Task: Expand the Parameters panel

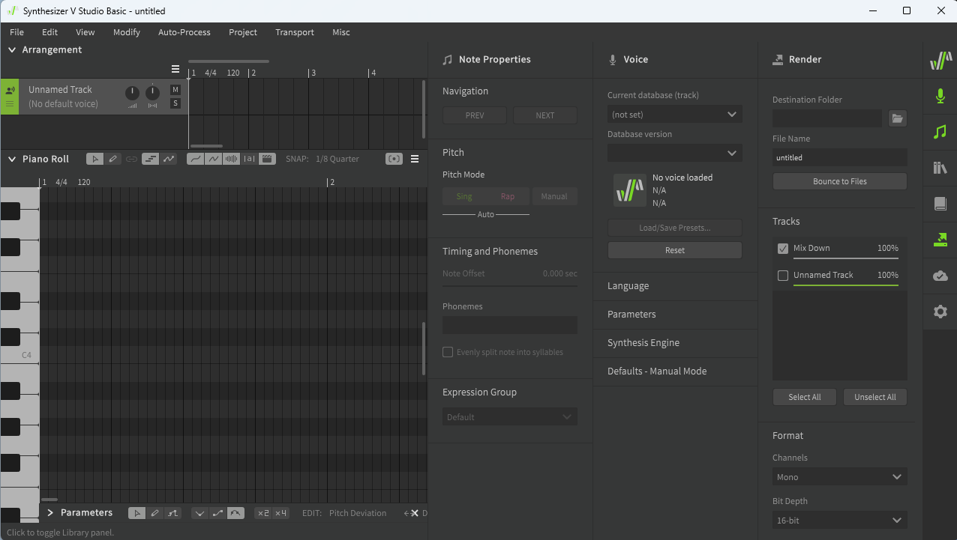Action: point(50,513)
